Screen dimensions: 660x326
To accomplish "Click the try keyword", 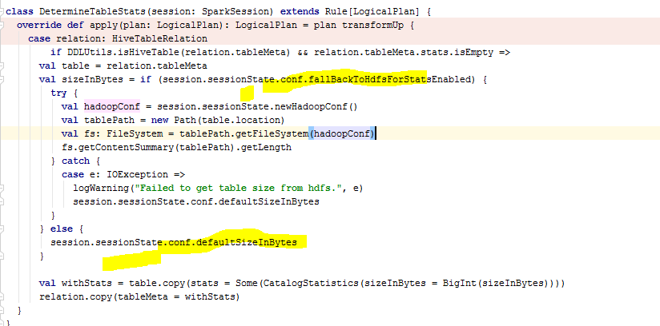I will pos(59,93).
